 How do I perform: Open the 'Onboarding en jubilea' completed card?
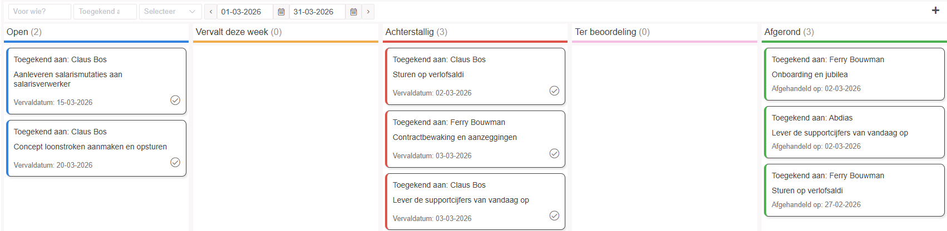(x=854, y=74)
